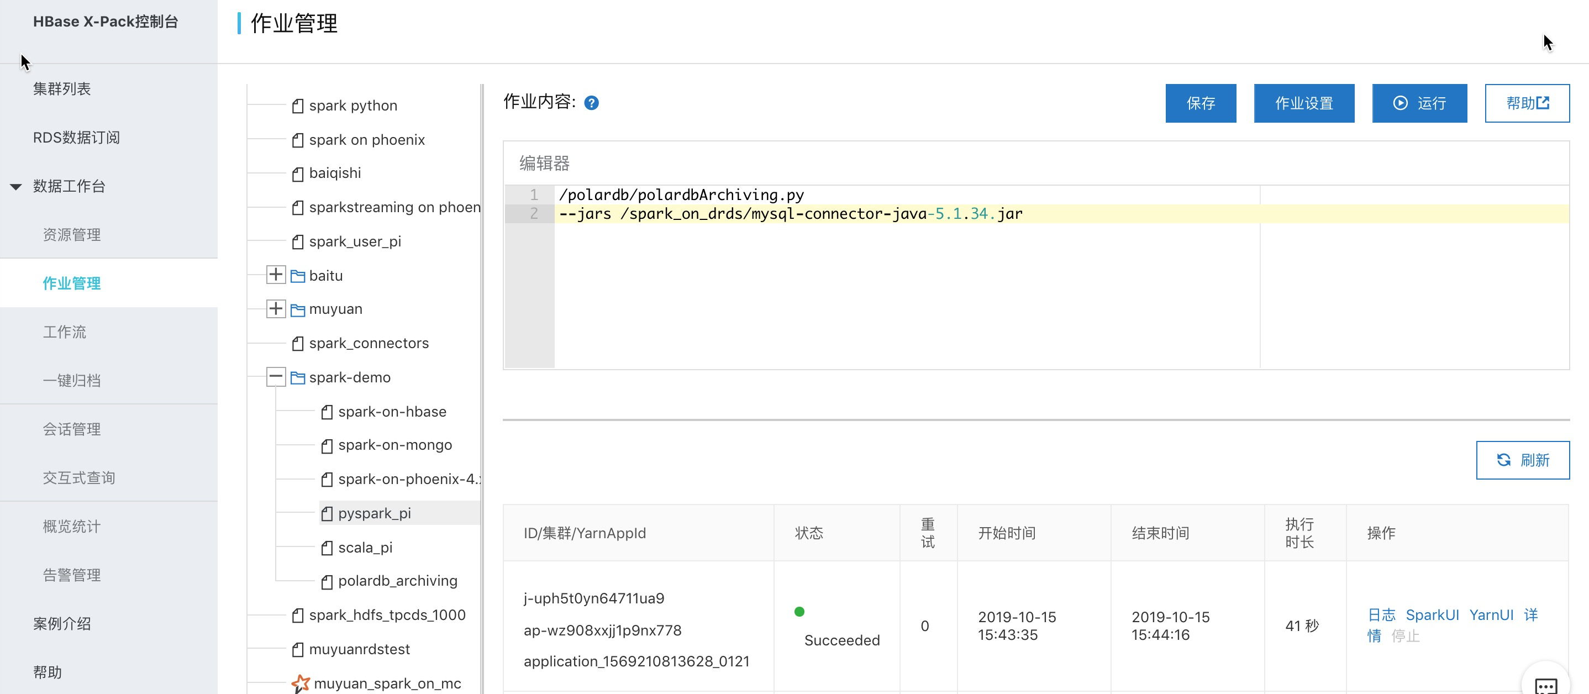
Task: Open the starred muyuan_spark_on_mc job
Action: pyautogui.click(x=387, y=683)
